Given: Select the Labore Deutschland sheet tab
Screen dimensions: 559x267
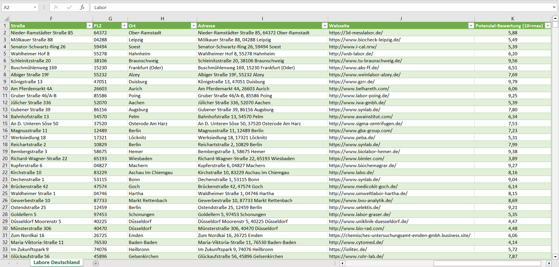Looking at the screenshot, I should point(56,262).
